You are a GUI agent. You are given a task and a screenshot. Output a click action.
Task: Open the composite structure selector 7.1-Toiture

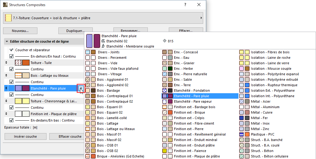103,18
